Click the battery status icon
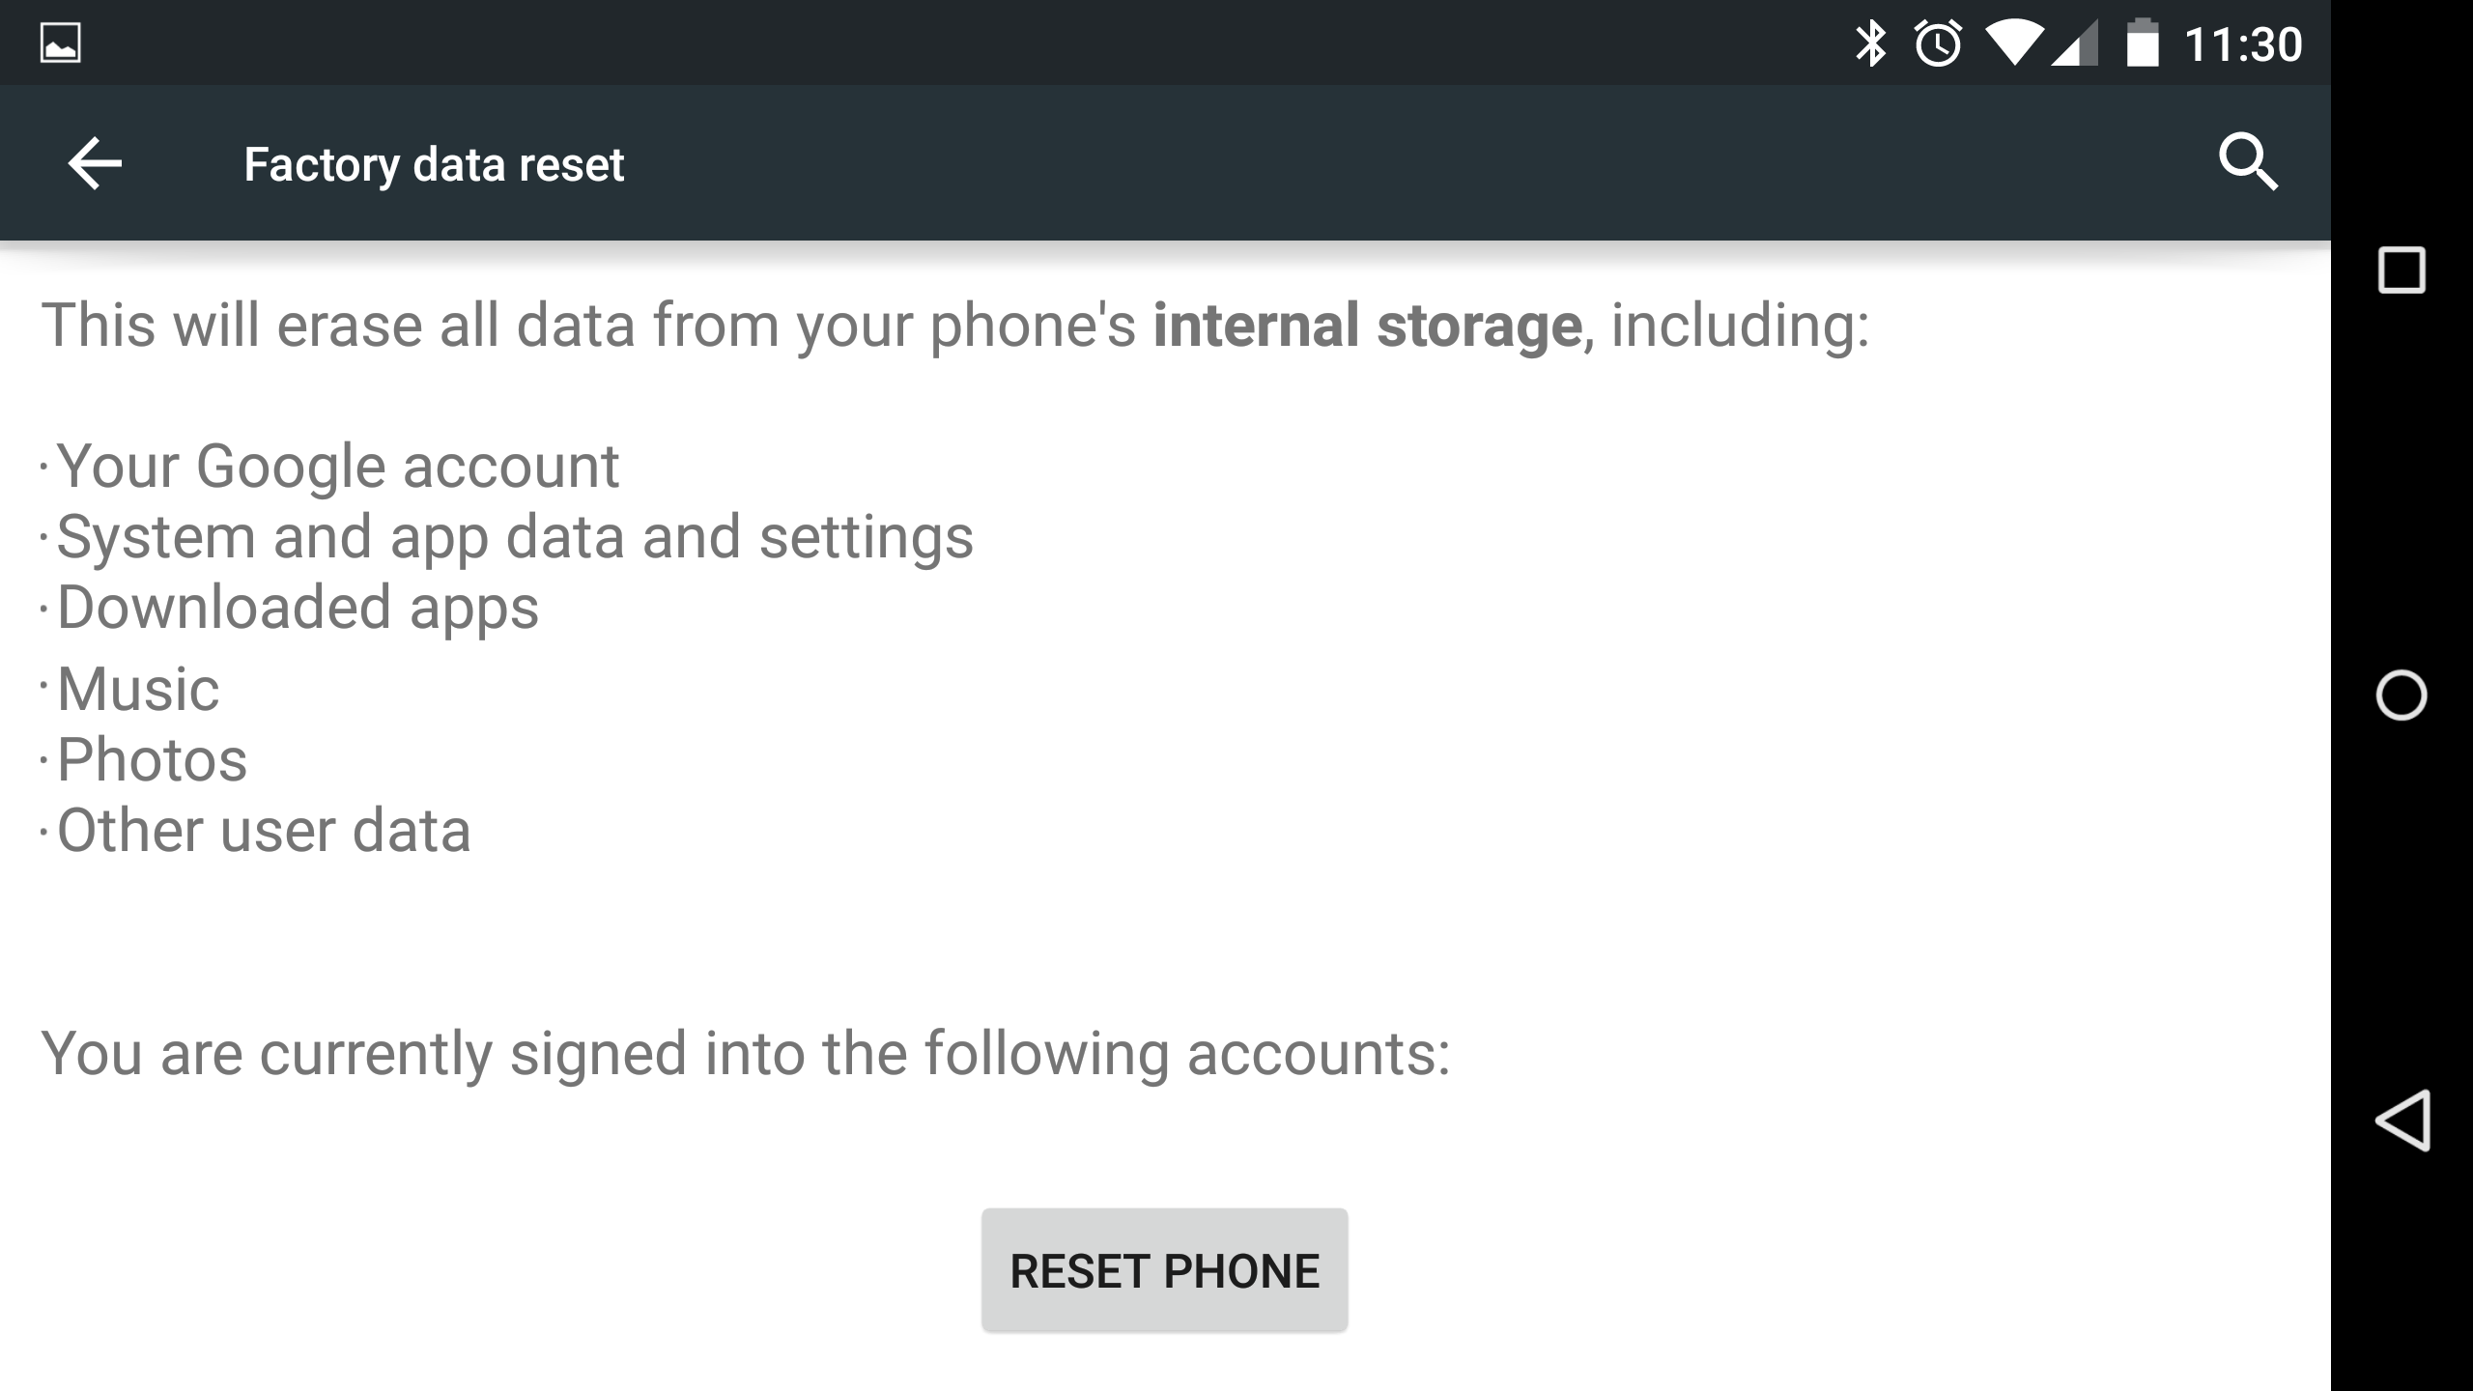The height and width of the screenshot is (1391, 2473). coord(2132,41)
